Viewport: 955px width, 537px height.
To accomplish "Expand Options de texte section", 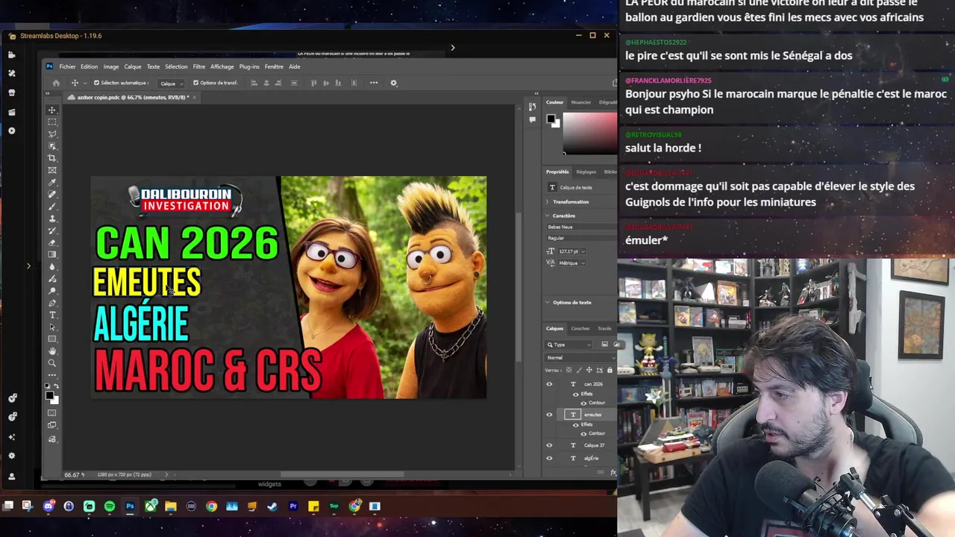I will [x=548, y=302].
